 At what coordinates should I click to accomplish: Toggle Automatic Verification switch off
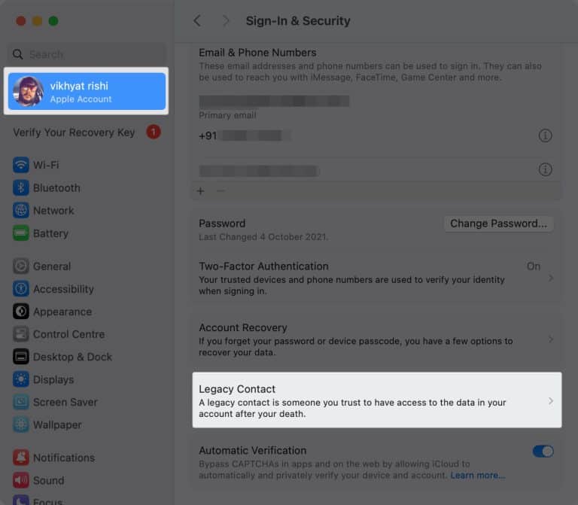coord(543,452)
